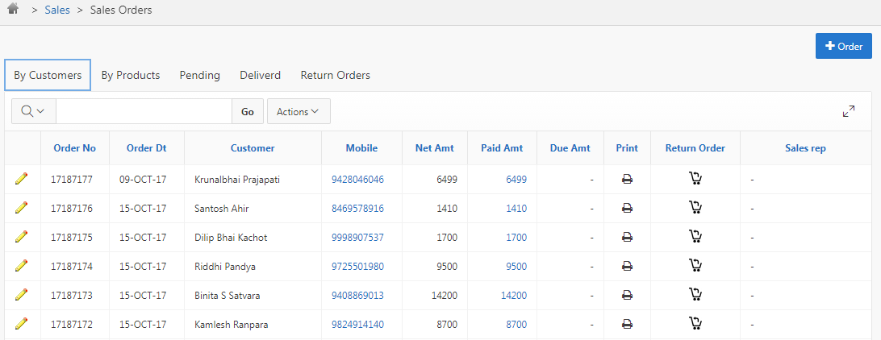The width and height of the screenshot is (881, 340).
Task: Open the Deliverd tab
Action: pos(260,75)
